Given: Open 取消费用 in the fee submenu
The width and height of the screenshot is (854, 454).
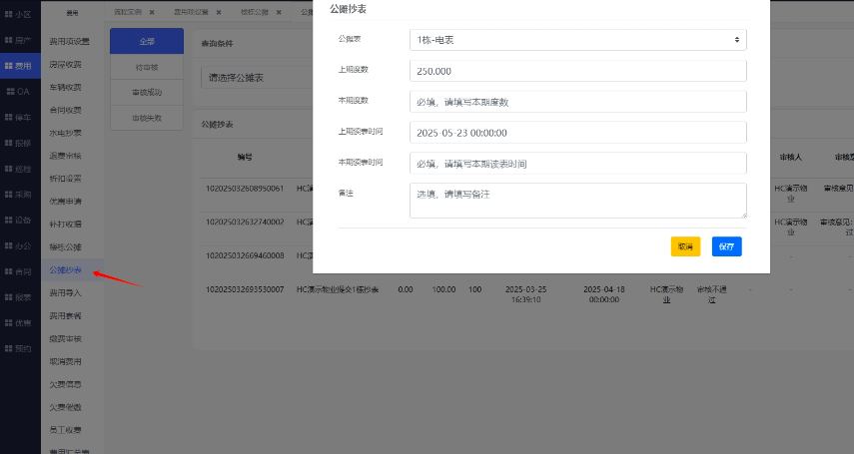Looking at the screenshot, I should [65, 361].
